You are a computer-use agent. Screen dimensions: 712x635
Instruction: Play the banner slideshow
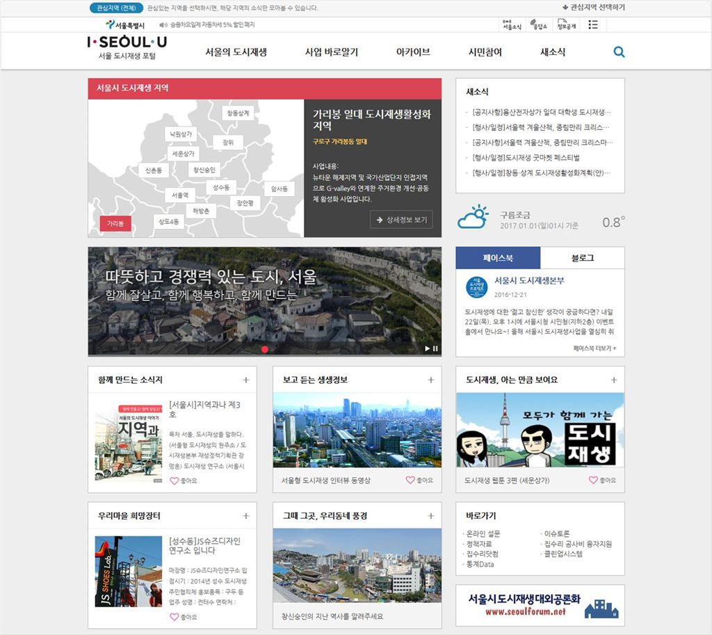click(x=428, y=348)
